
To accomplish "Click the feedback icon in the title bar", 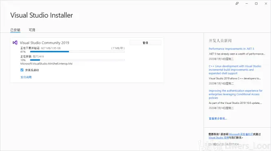I will [x=237, y=3].
